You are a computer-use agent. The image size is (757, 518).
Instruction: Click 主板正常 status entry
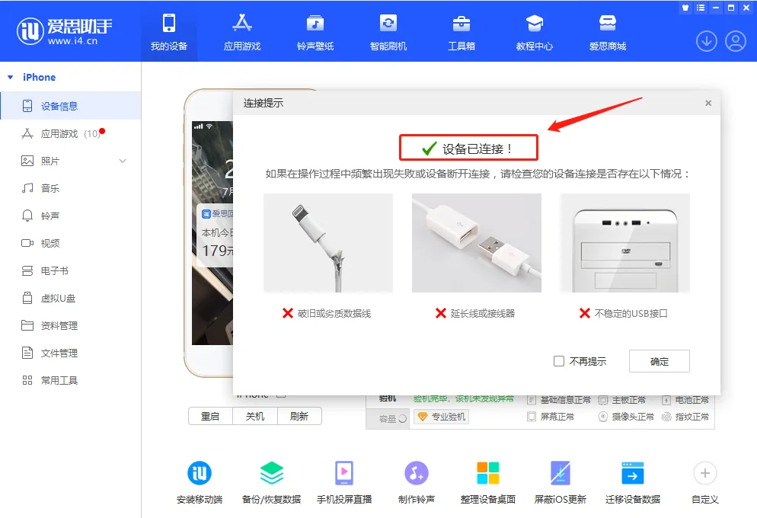pos(621,400)
